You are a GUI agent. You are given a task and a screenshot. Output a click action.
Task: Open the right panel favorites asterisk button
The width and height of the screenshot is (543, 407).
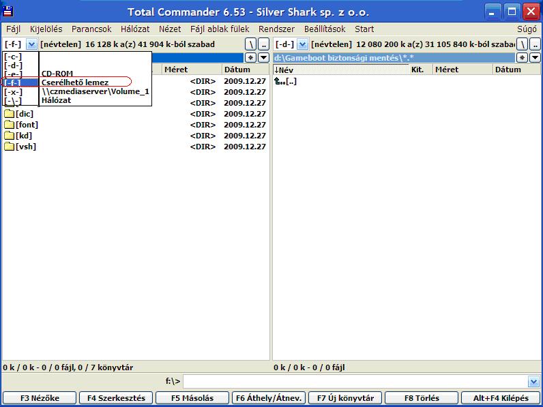[522, 58]
